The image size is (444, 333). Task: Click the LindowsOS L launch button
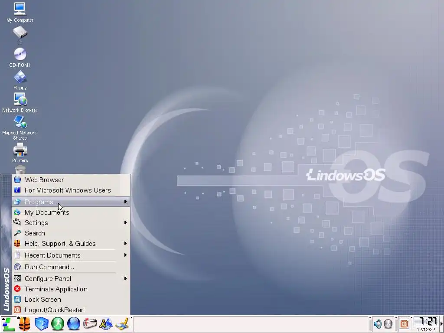coord(8,324)
